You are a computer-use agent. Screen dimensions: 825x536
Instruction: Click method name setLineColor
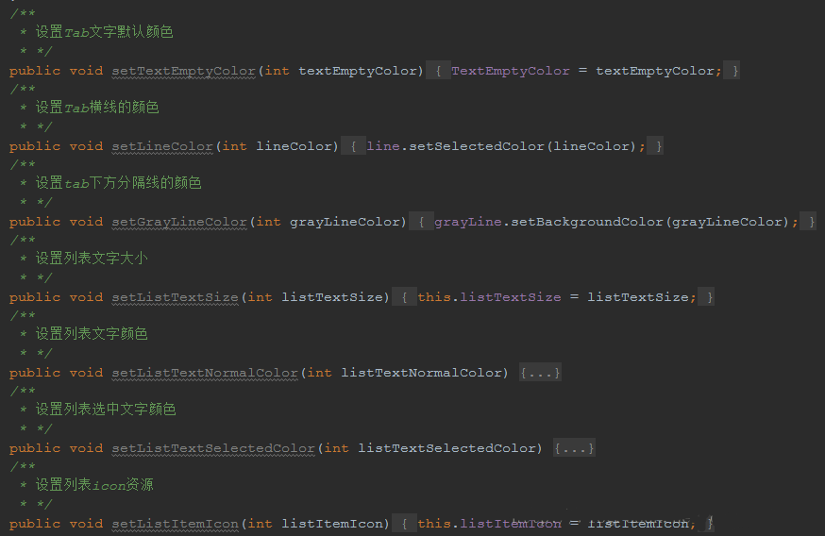(x=162, y=147)
